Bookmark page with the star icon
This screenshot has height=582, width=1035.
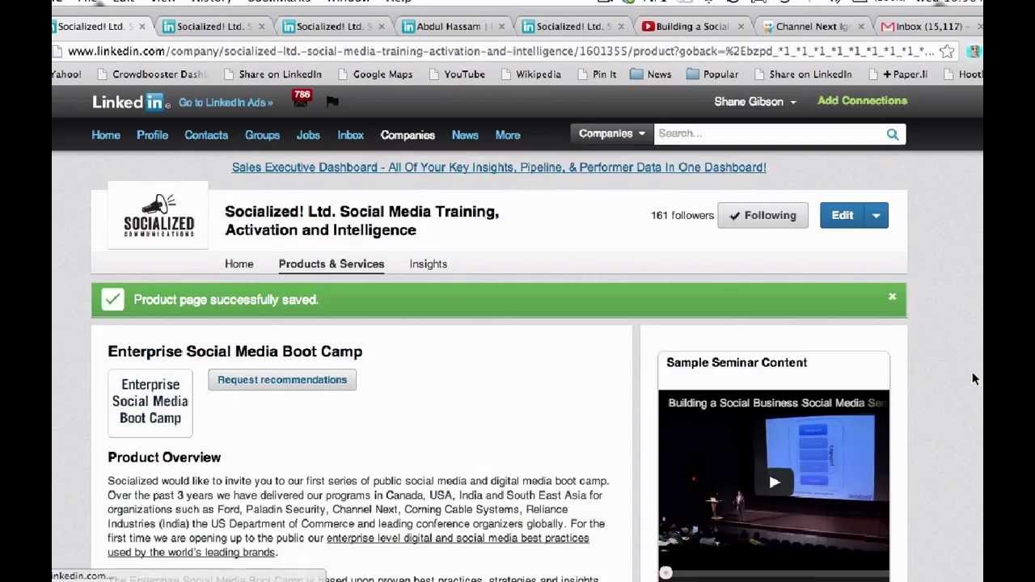pos(947,52)
